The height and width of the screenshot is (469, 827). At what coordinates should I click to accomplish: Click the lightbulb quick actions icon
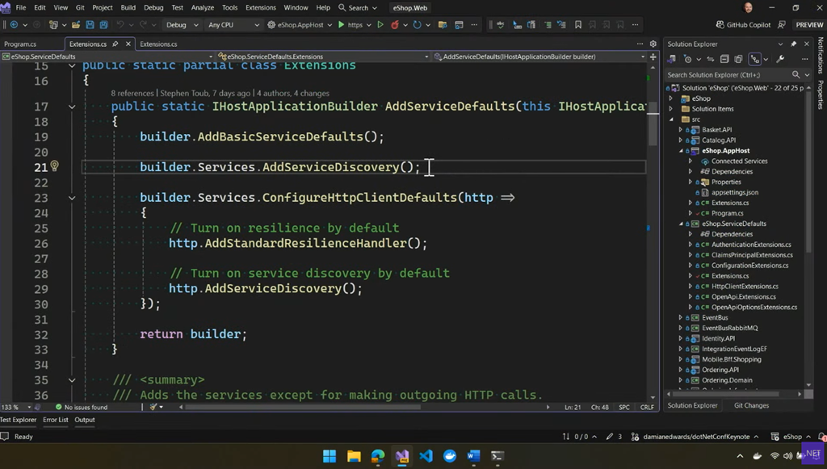(54, 166)
